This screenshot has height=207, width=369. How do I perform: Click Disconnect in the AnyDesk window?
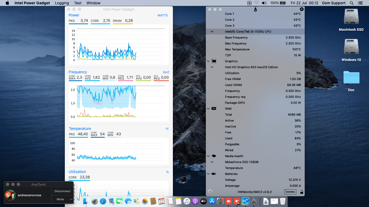(62, 191)
